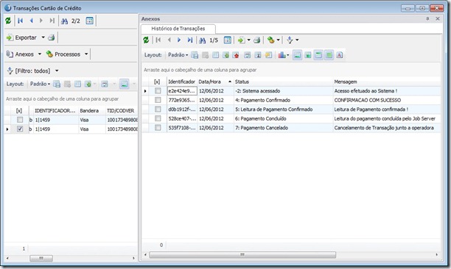The image size is (451, 269).
Task: Click the Anexos button
Action: point(20,54)
